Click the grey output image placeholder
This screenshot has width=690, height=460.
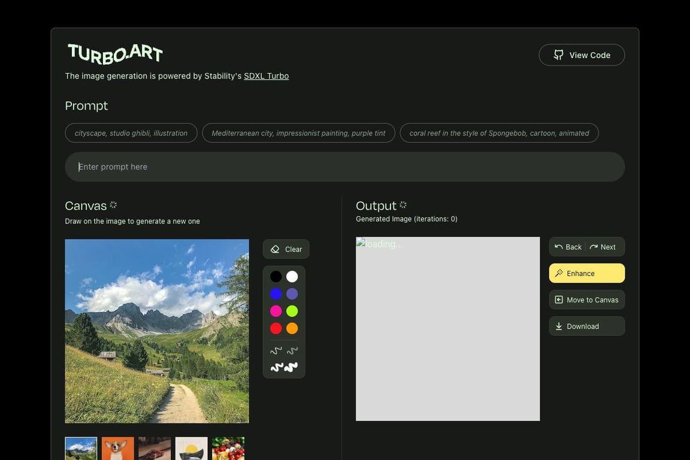click(447, 329)
